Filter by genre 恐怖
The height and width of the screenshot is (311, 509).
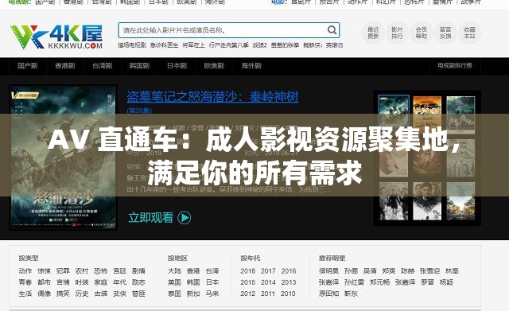[101, 271]
